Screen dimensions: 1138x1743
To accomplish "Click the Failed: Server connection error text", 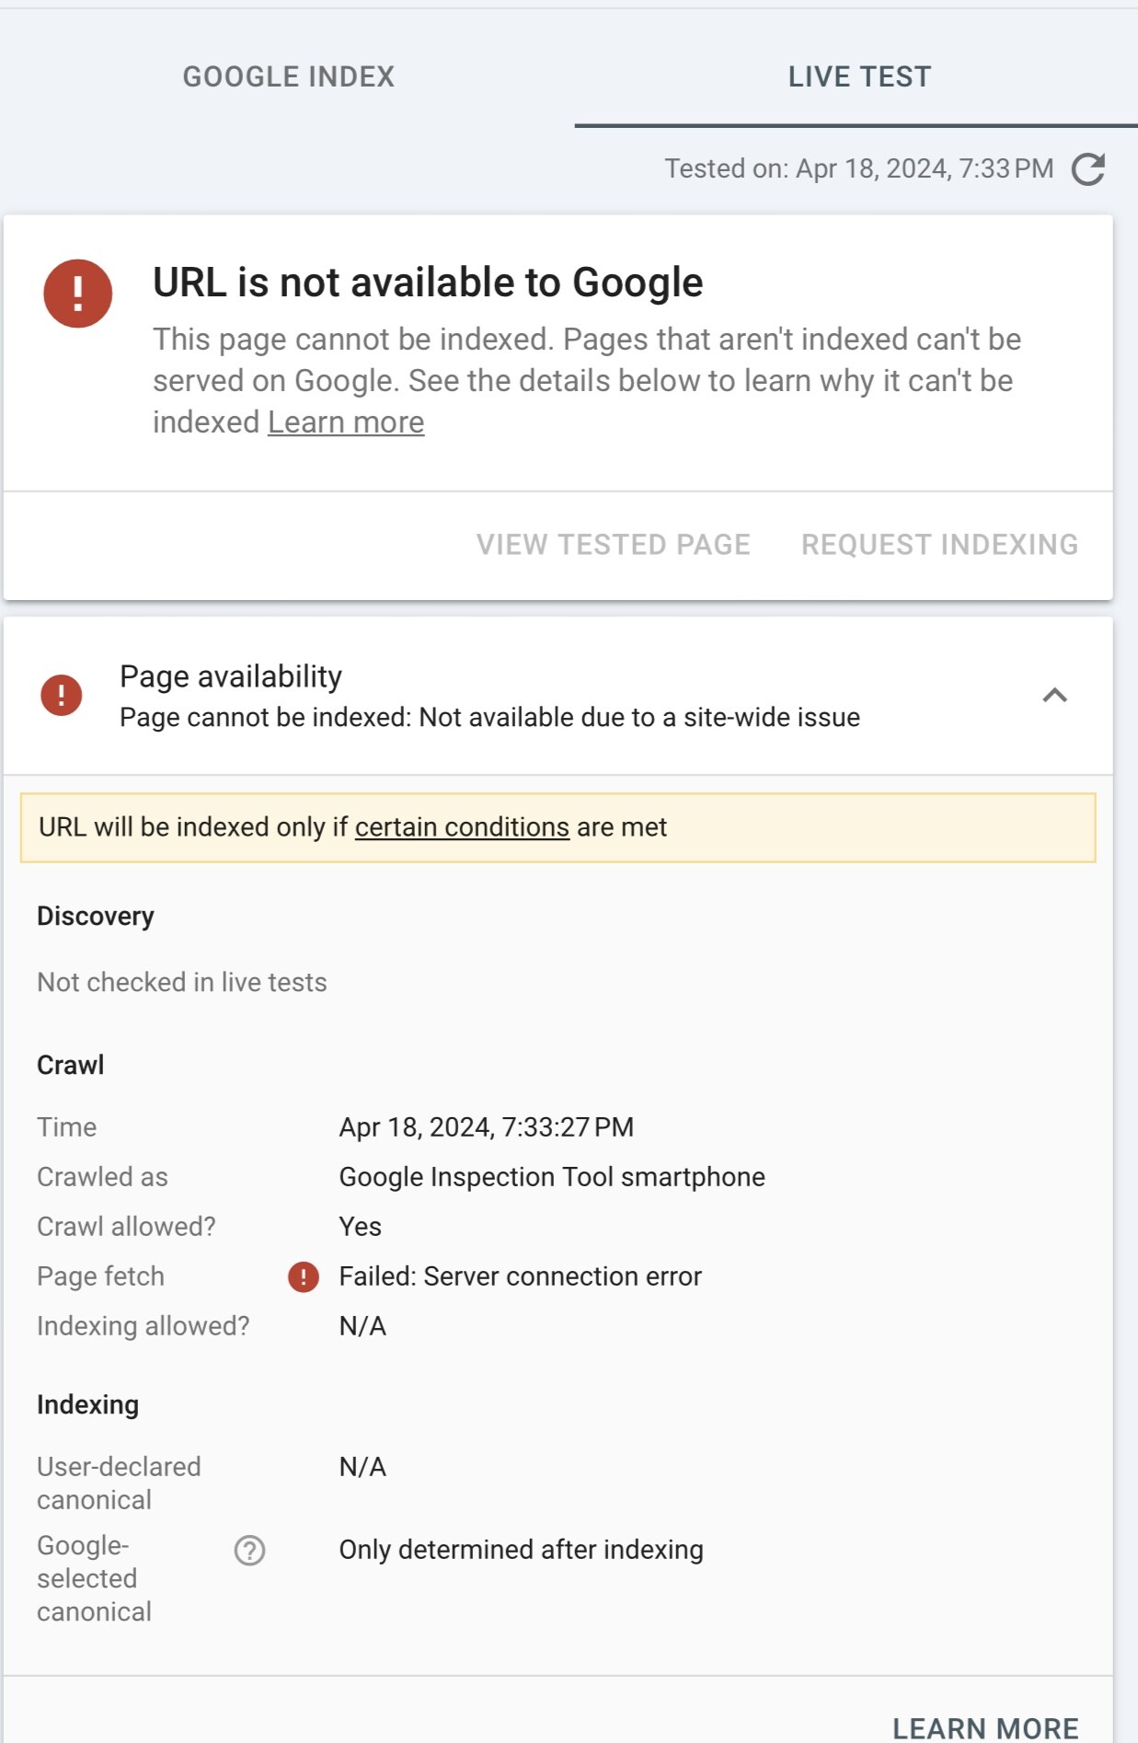I will tap(520, 1276).
